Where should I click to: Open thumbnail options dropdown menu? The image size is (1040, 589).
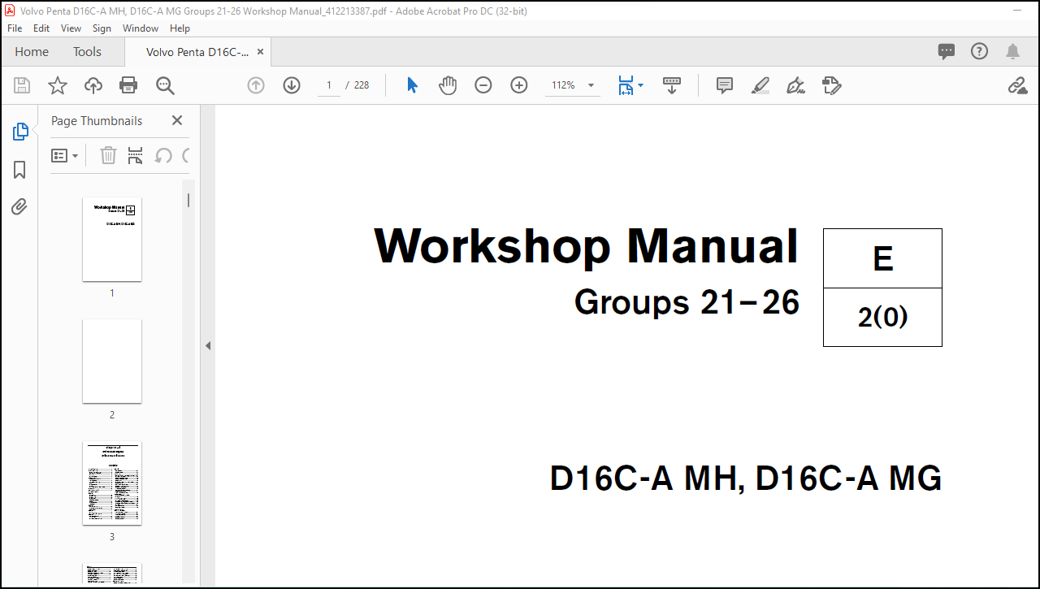[65, 155]
